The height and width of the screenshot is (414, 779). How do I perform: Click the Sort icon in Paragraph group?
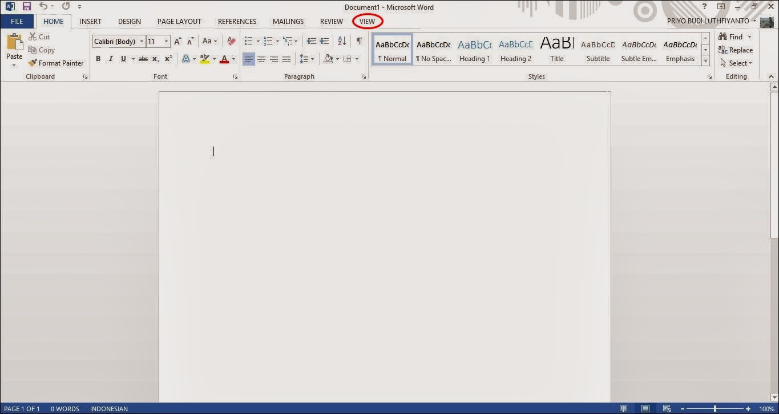tap(341, 41)
